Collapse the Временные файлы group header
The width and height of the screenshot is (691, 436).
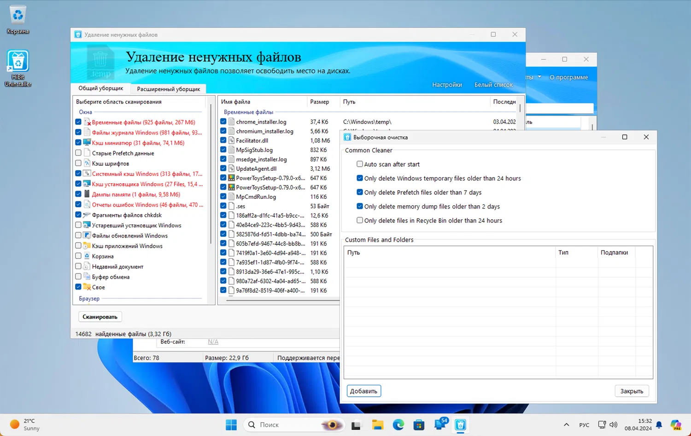coord(248,112)
